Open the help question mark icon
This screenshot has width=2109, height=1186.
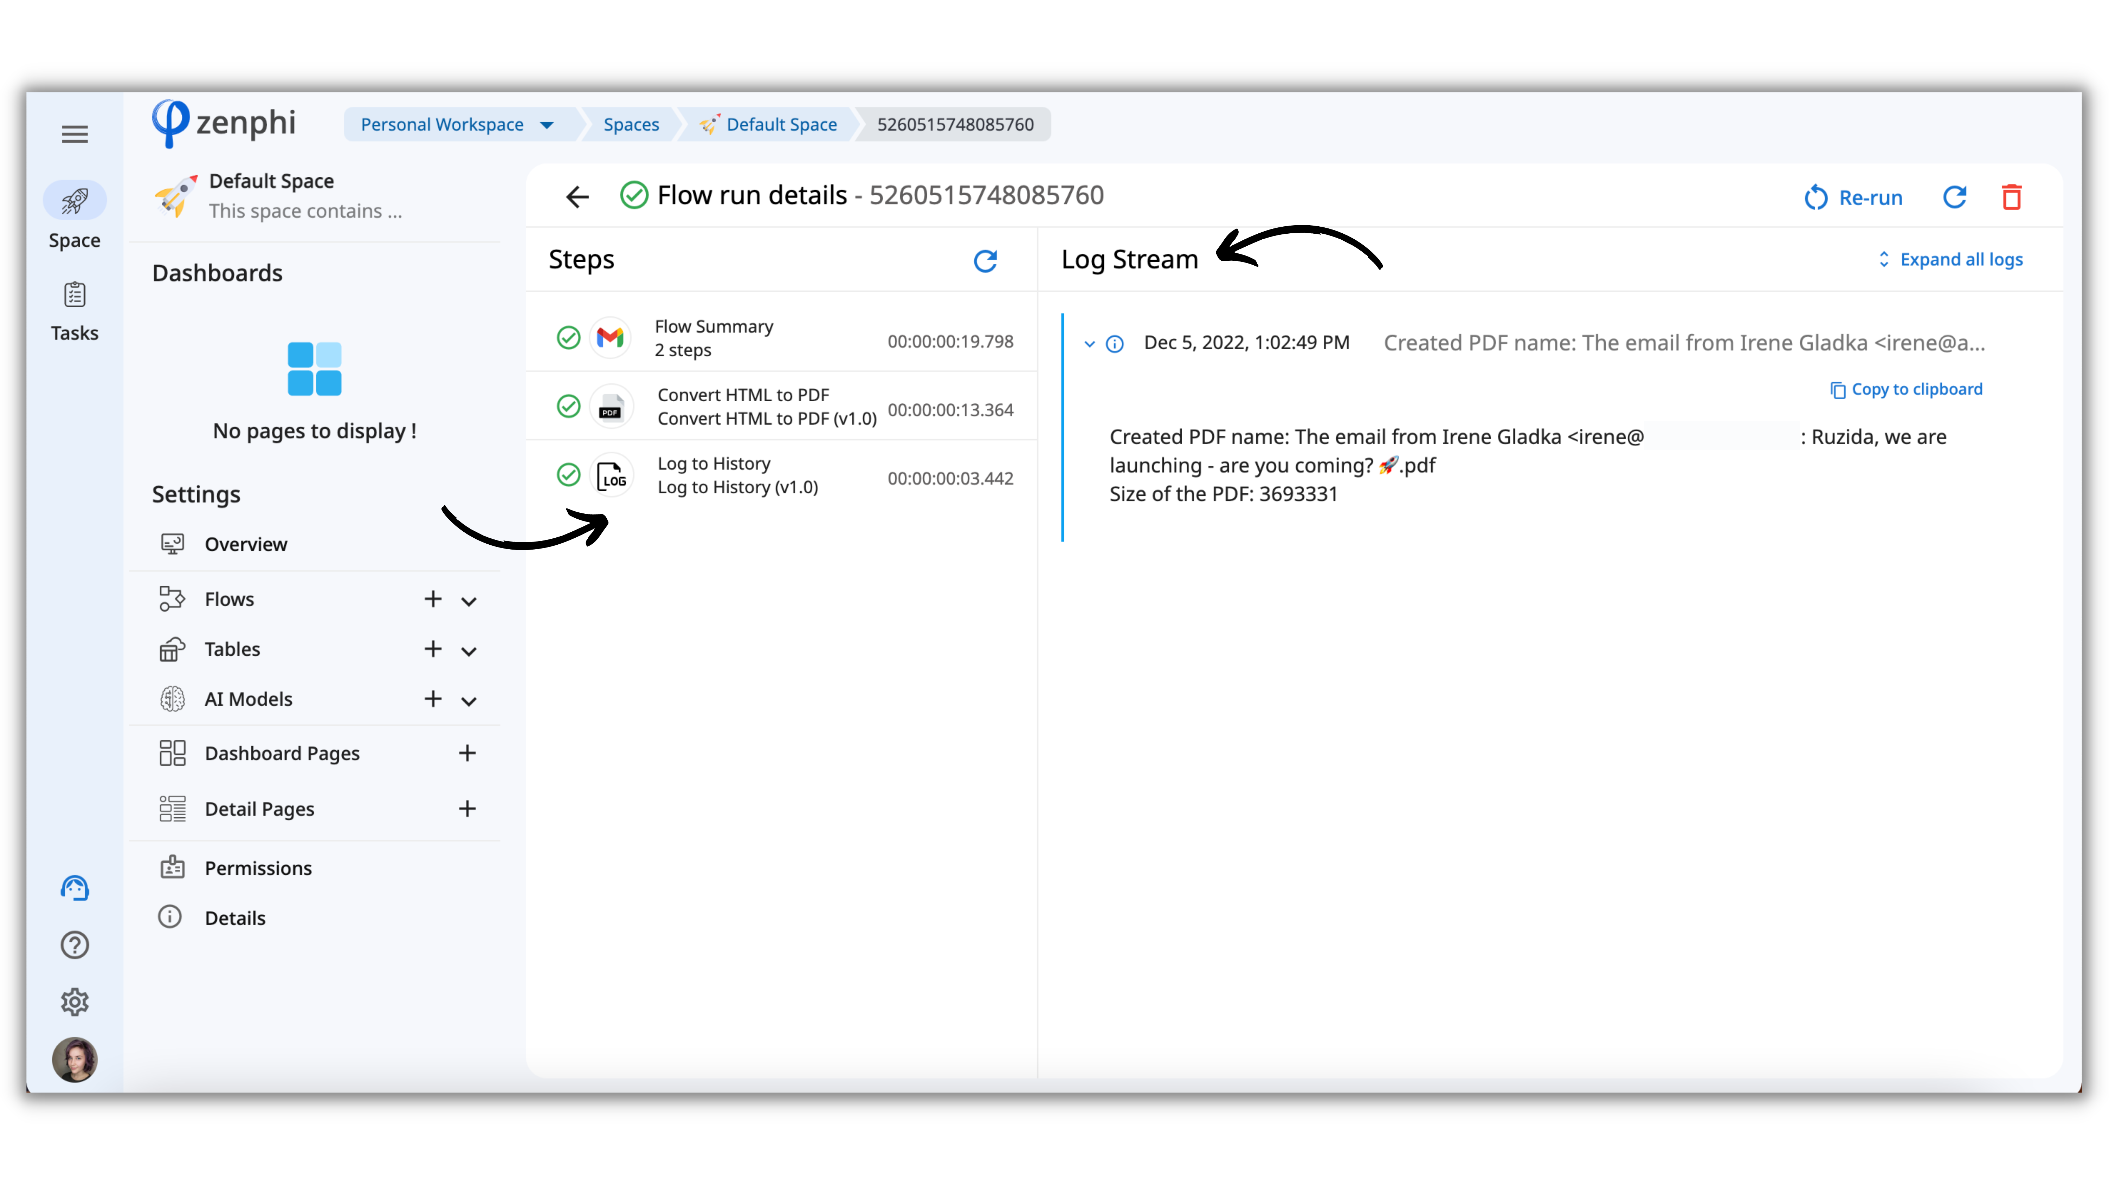tap(75, 945)
